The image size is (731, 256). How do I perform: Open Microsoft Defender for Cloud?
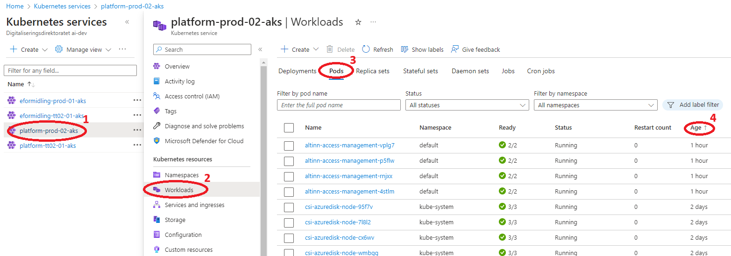[204, 141]
